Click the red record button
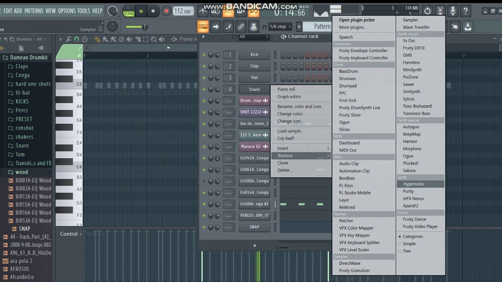The image size is (502, 282). coord(166,11)
